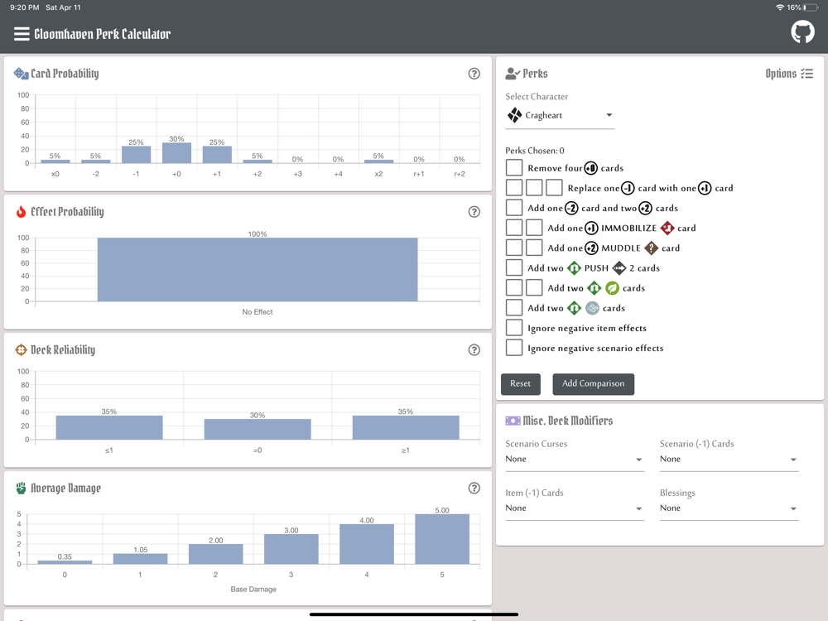Viewport: 828px width, 621px height.
Task: Click the 'Perks Chosen: 0' text
Action: click(x=534, y=151)
